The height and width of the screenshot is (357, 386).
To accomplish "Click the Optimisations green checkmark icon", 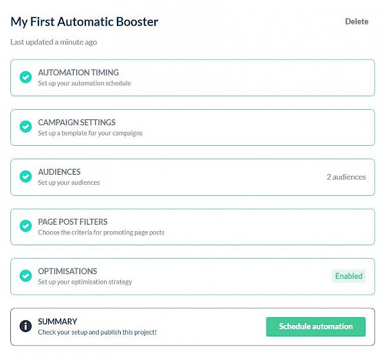I will (26, 275).
